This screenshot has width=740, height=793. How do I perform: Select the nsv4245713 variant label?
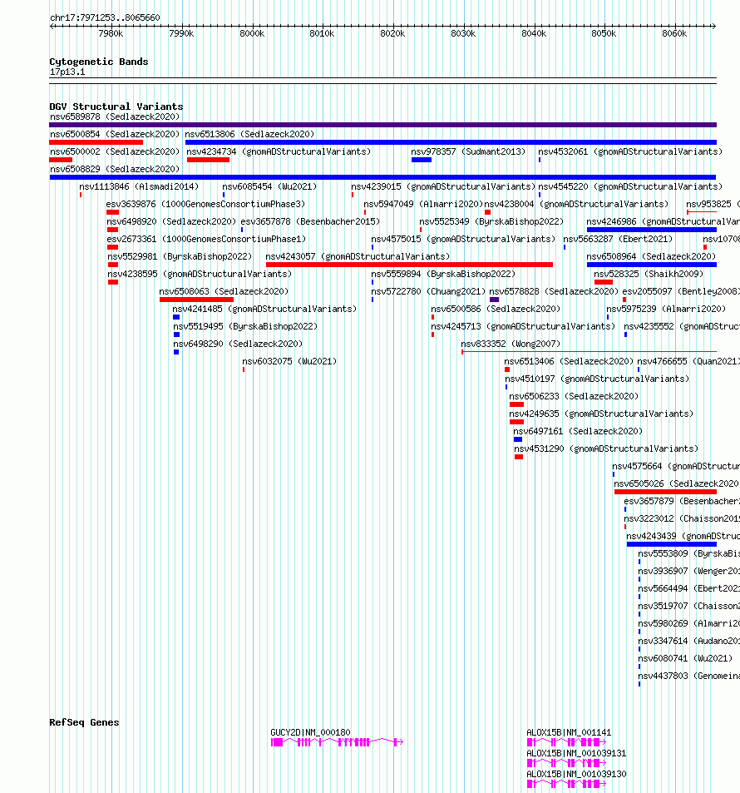pyautogui.click(x=523, y=326)
